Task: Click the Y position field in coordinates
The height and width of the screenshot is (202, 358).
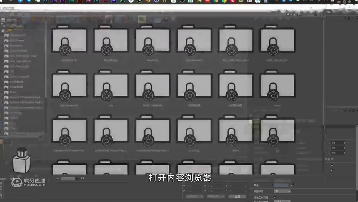Action: pos(194,186)
